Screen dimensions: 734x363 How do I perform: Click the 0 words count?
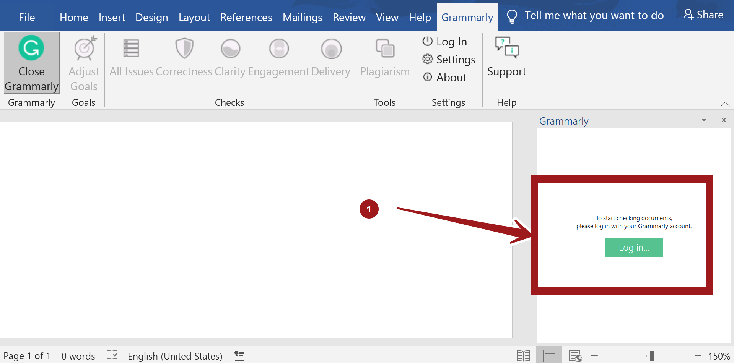click(78, 356)
